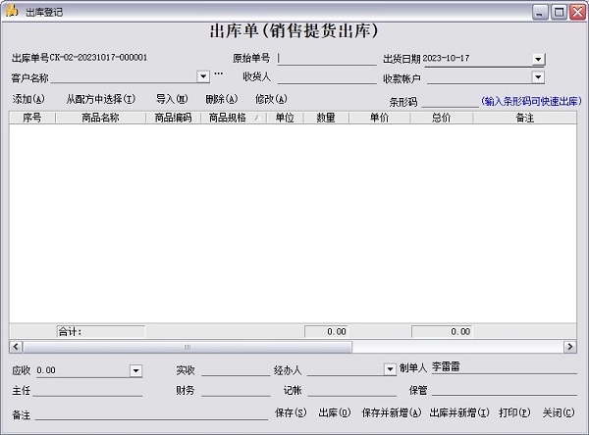Click the 商品编码 column header
The image size is (589, 435).
click(x=173, y=118)
